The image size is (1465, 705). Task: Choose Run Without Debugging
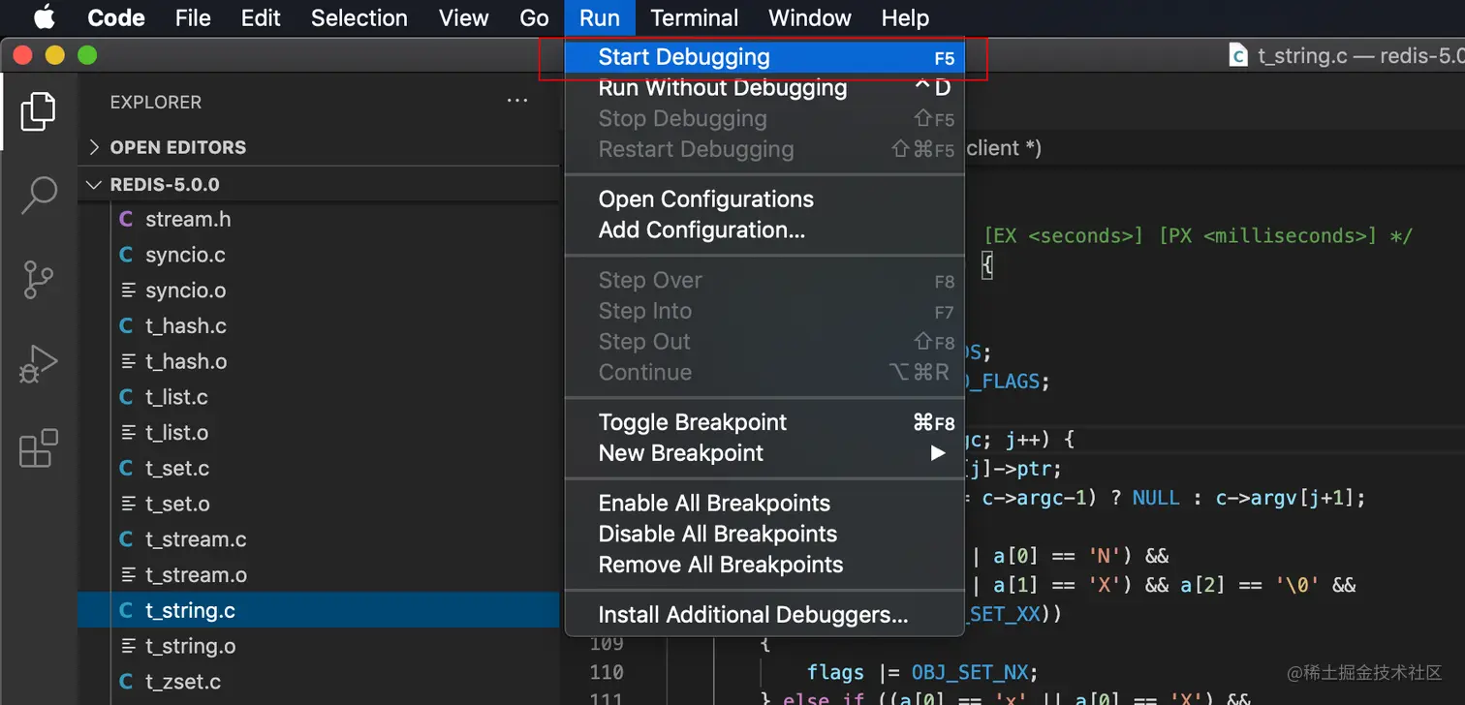764,88
